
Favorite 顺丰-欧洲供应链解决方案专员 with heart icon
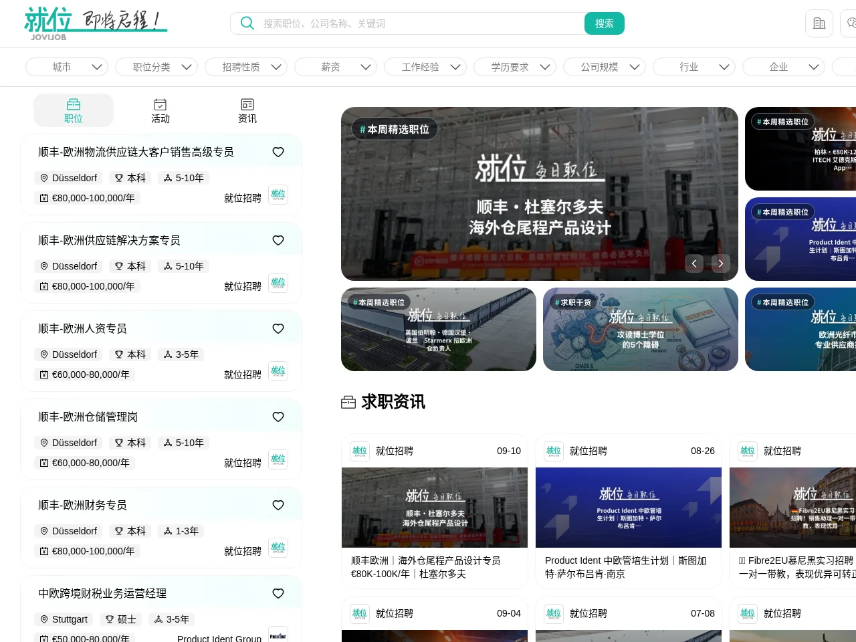(278, 241)
